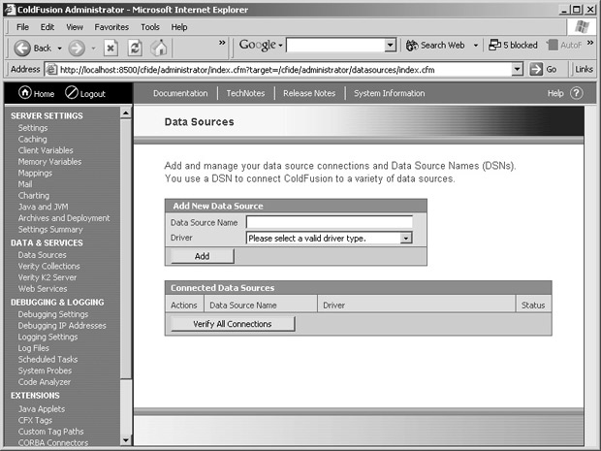Expand the Address bar URL dropdown
This screenshot has height=451, width=601.
click(517, 70)
